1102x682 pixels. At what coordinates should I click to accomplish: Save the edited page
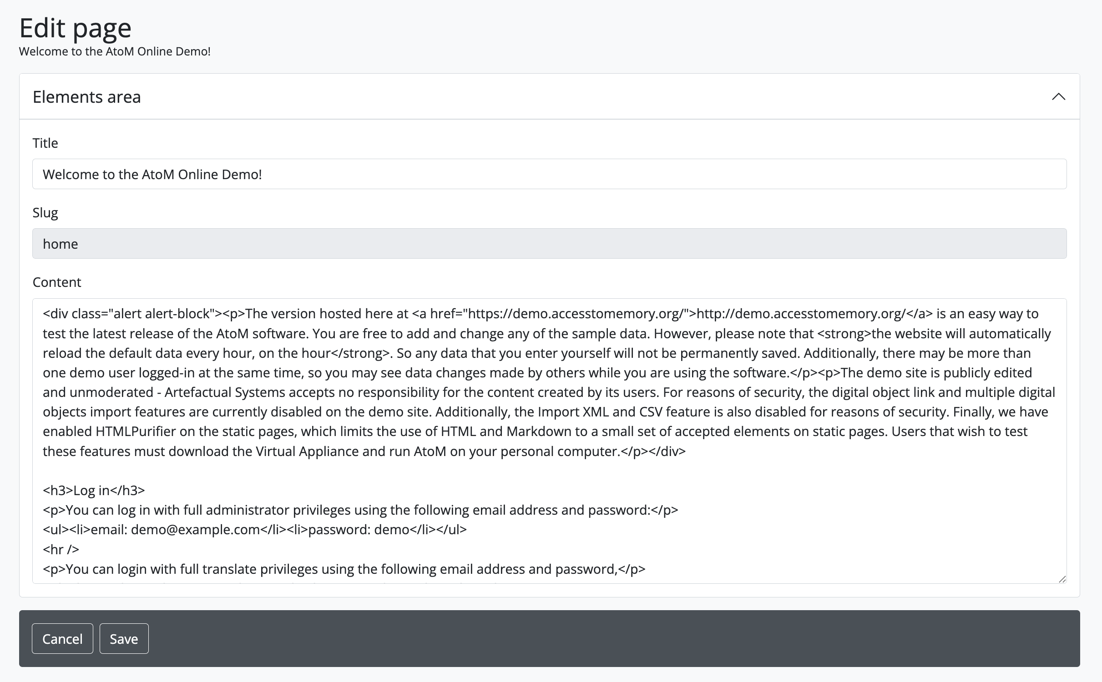[124, 639]
